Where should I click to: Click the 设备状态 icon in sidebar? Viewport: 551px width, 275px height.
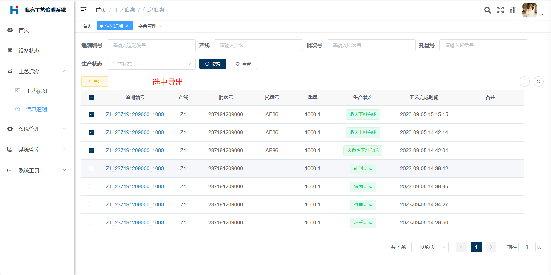coord(10,51)
